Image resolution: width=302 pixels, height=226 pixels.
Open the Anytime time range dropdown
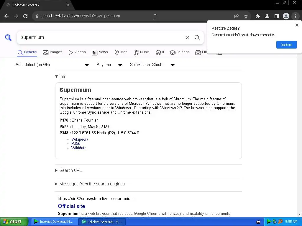[109, 65]
